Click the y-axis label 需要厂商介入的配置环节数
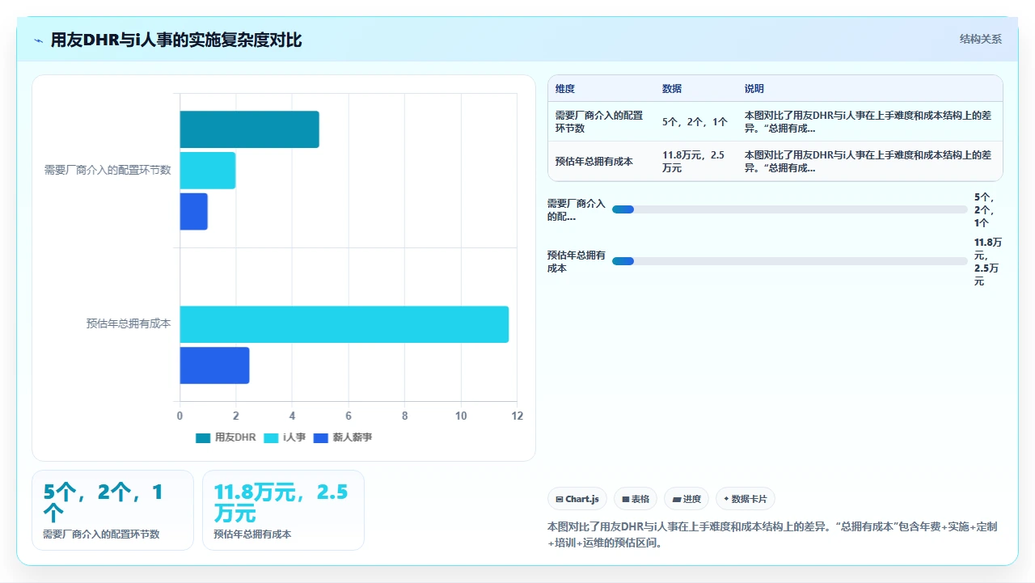 pyautogui.click(x=108, y=170)
